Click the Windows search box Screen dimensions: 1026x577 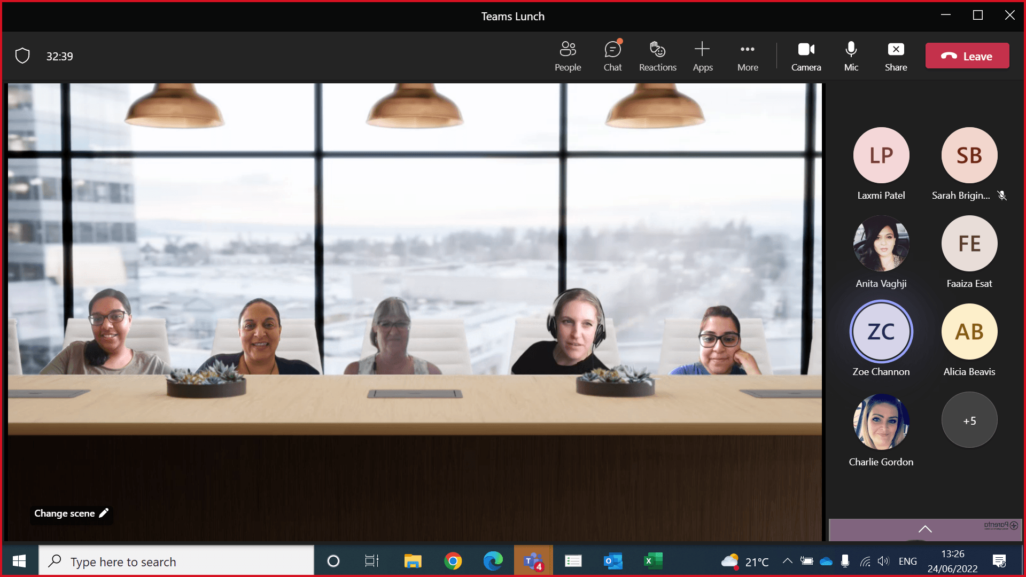pyautogui.click(x=176, y=562)
